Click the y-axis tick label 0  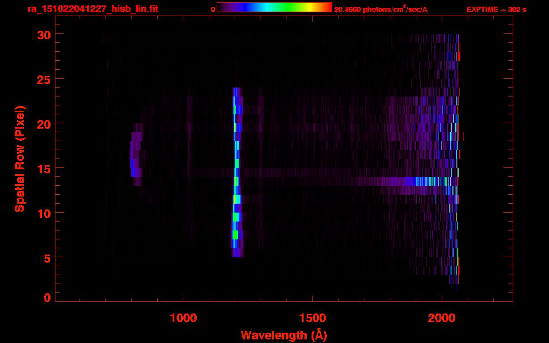click(46, 297)
